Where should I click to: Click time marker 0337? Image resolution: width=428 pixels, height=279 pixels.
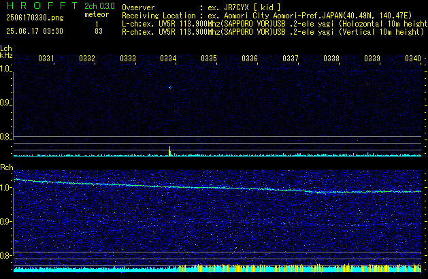pos(291,59)
